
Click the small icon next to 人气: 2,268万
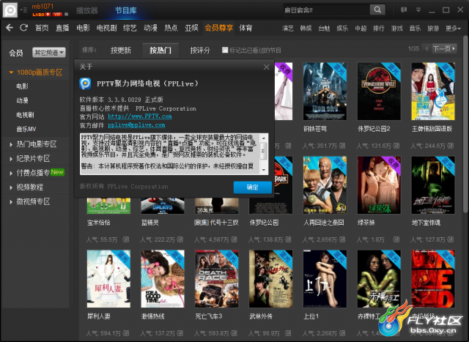point(342,333)
